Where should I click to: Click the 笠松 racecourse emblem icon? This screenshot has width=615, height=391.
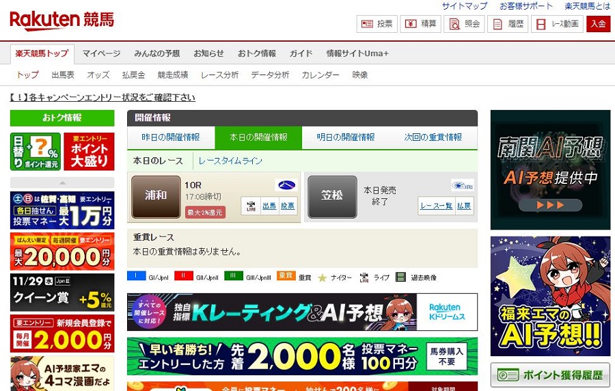pyautogui.click(x=463, y=185)
